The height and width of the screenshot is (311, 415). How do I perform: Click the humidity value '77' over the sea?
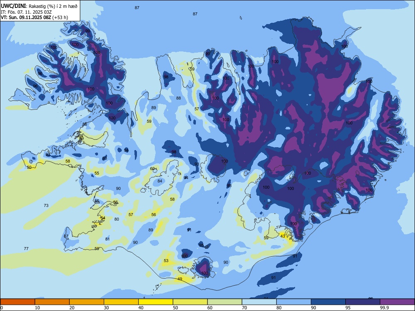pos(26,248)
